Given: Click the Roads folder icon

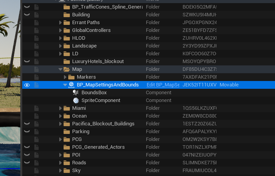Looking at the screenshot, I should pos(67,163).
